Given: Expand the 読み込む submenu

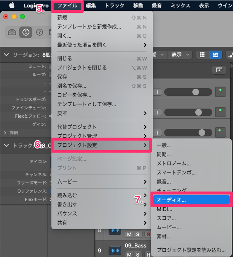Looking at the screenshot, I should (102, 195).
